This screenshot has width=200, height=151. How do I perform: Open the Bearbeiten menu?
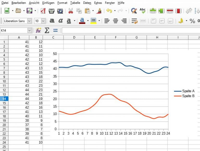pos(19,3)
